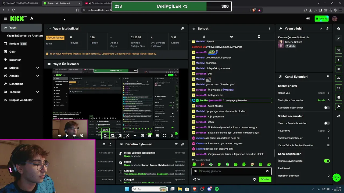Image resolution: width=344 pixels, height=193 pixels.
Task: Click the info icon in the right sidebar
Action: click(x=339, y=29)
